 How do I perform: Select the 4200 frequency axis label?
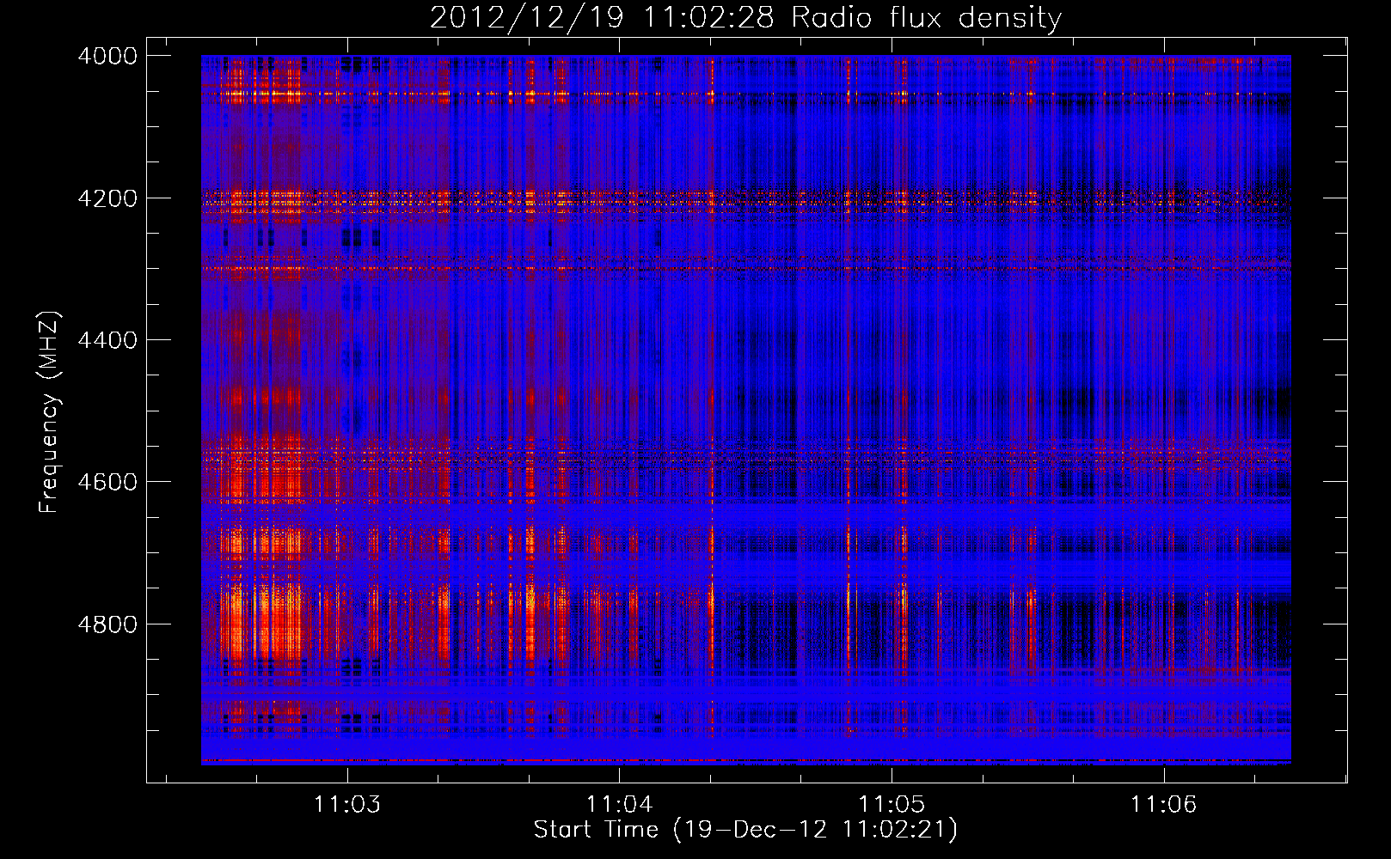pyautogui.click(x=107, y=198)
